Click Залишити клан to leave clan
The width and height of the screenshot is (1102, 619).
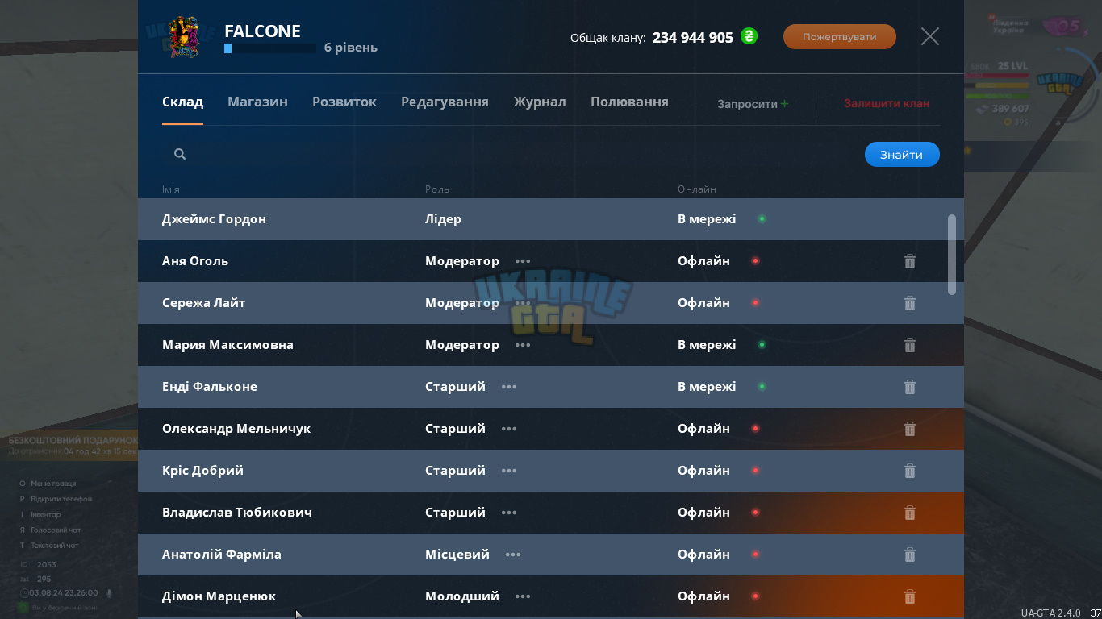[887, 104]
